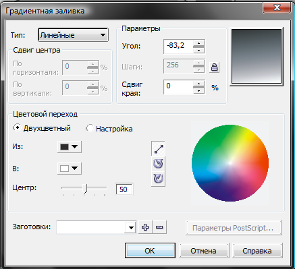Image resolution: width=295 pixels, height=269 pixels.
Task: Click Отмена button
Action: pyautogui.click(x=204, y=251)
